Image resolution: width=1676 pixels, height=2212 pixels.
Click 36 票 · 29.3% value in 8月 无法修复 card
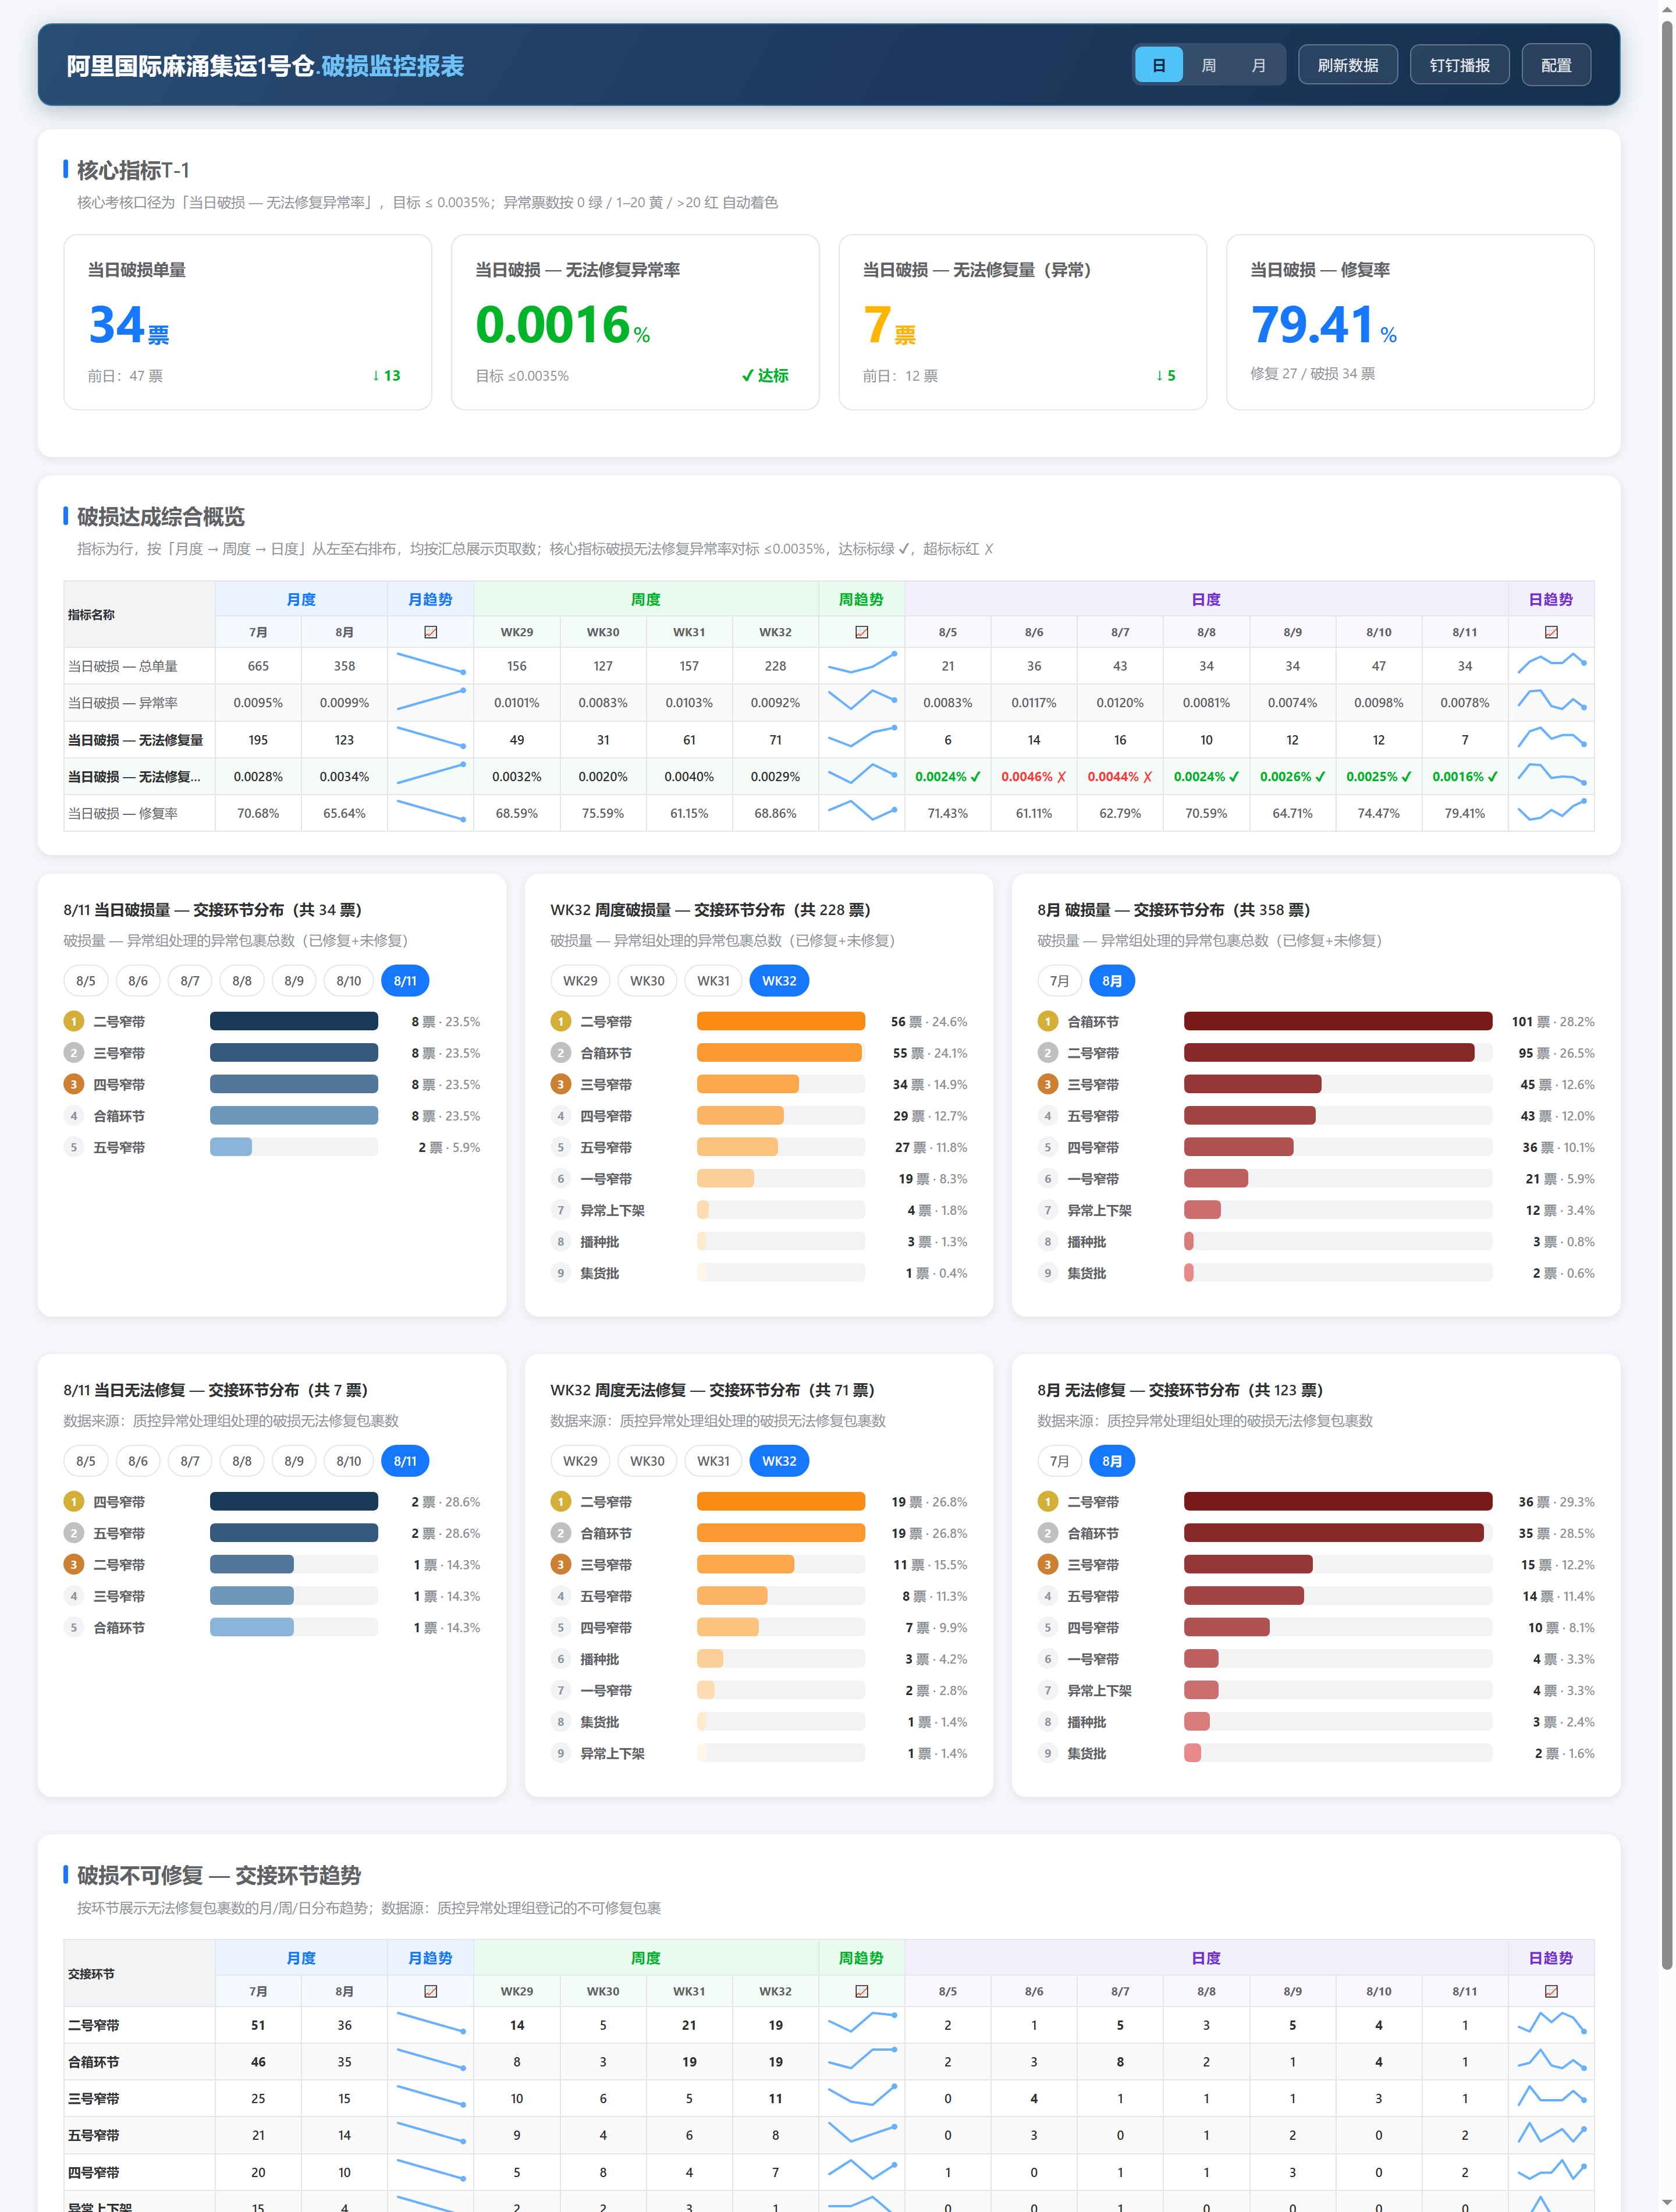point(1556,1501)
